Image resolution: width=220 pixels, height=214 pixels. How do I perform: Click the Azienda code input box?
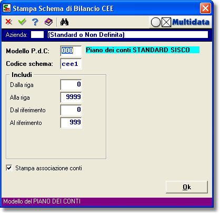click(37, 35)
